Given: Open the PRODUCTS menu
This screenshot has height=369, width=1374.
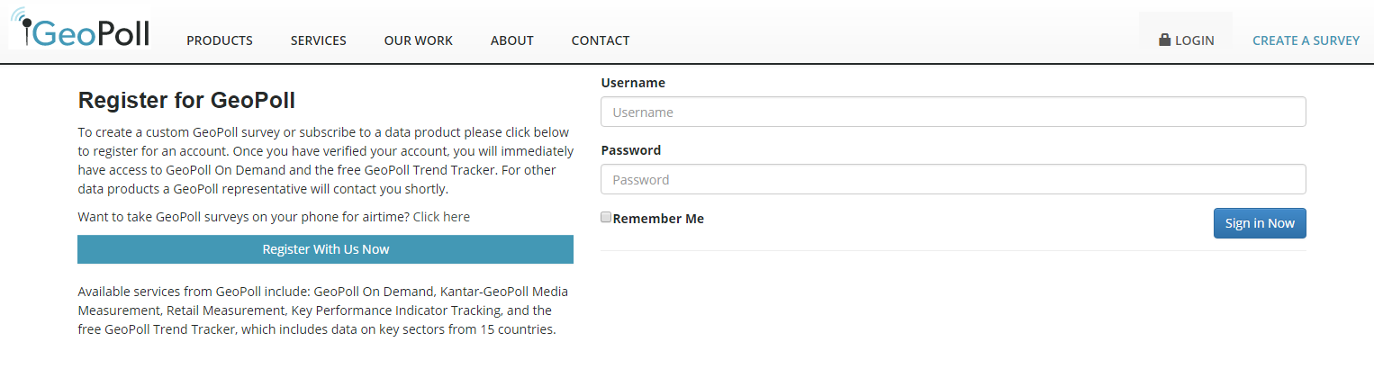Looking at the screenshot, I should pos(220,40).
